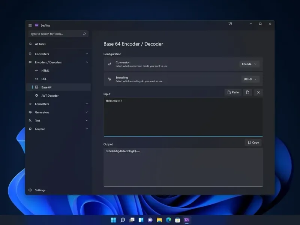300x225 pixels.
Task: Copy the output with Copy button
Action: 253,142
